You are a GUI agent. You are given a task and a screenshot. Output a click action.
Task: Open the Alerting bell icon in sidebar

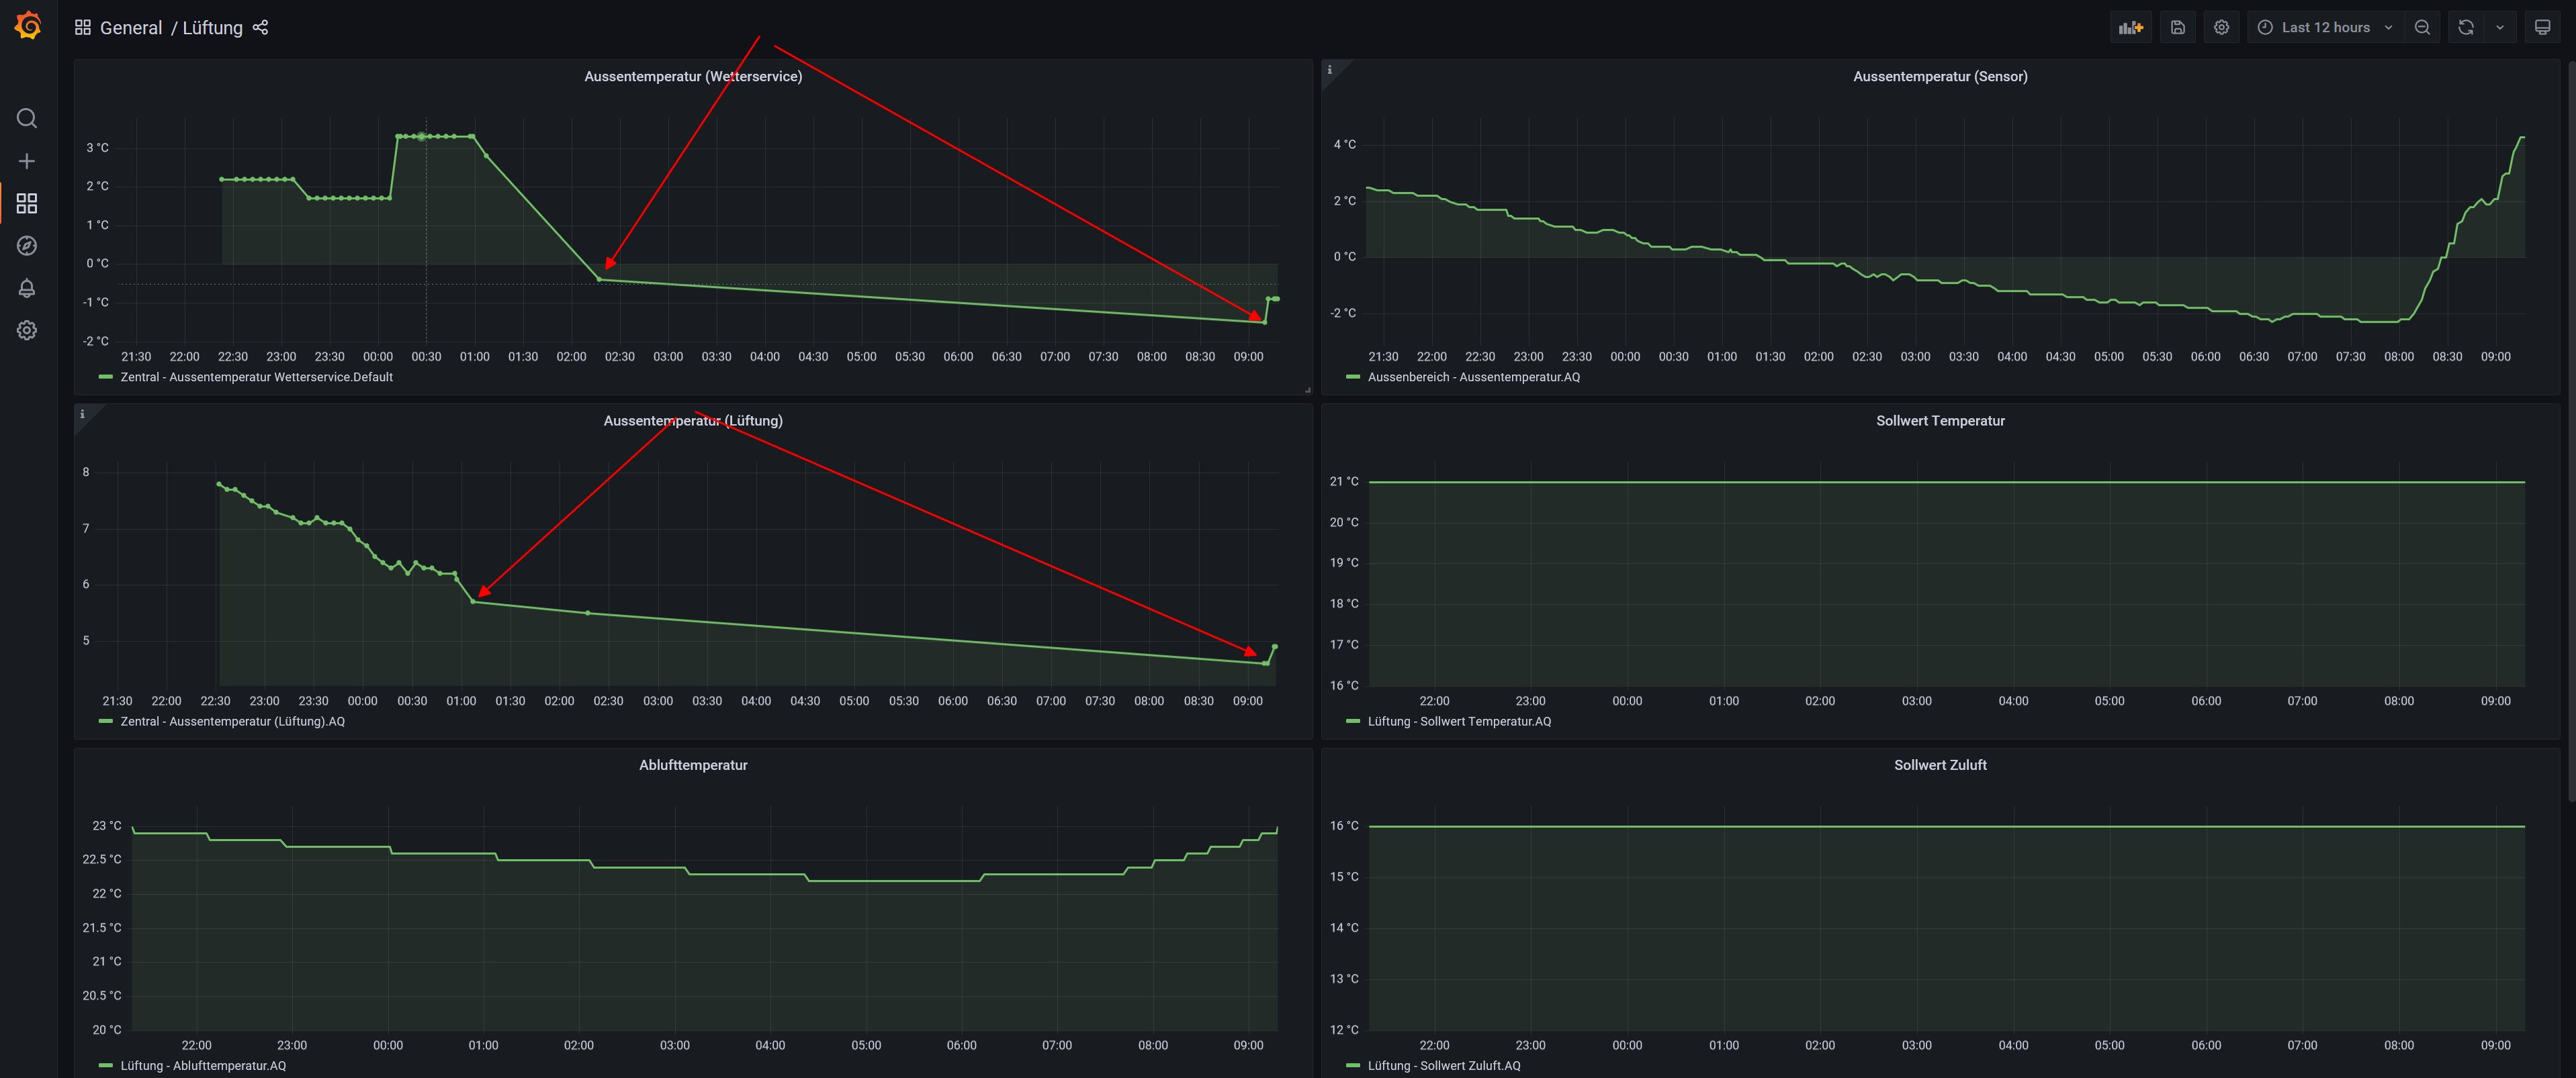pos(27,288)
